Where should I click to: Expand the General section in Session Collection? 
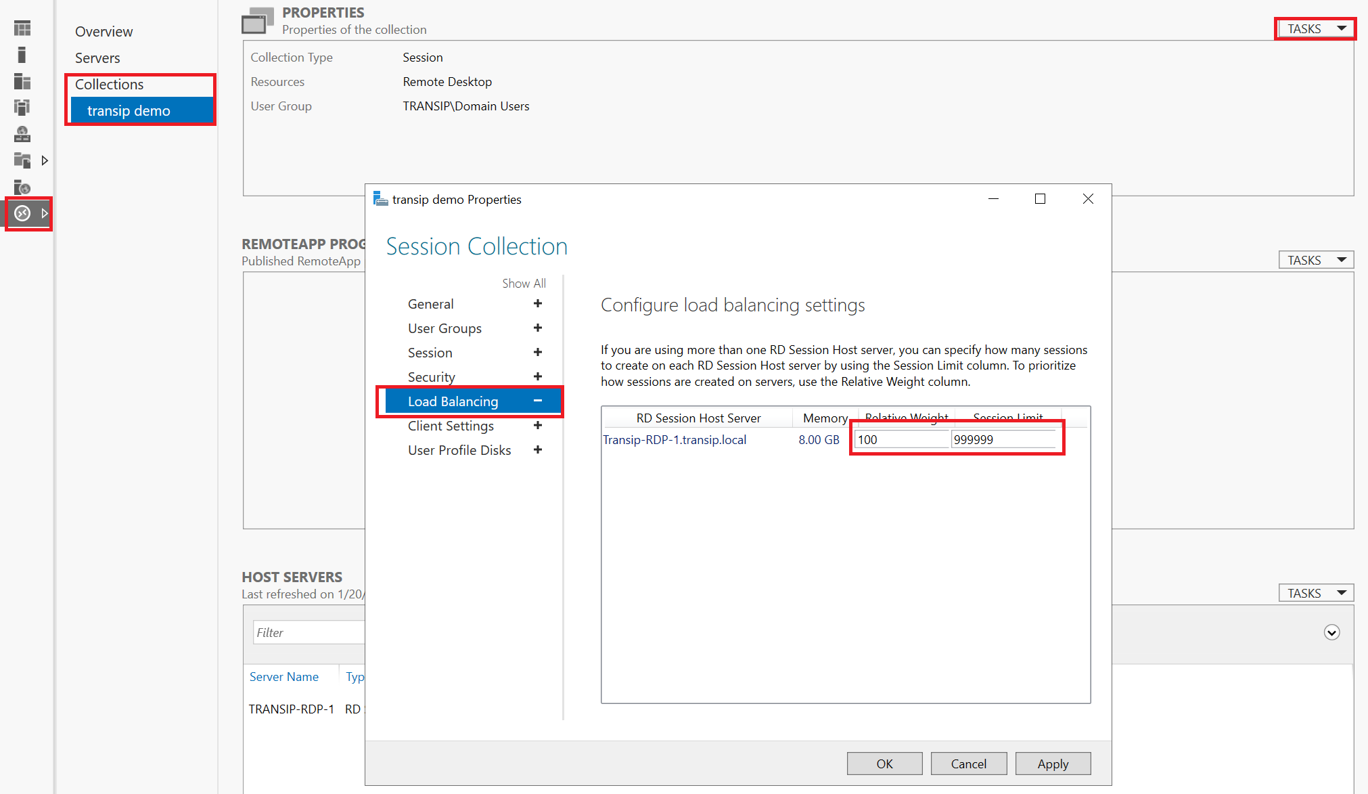[x=538, y=303]
